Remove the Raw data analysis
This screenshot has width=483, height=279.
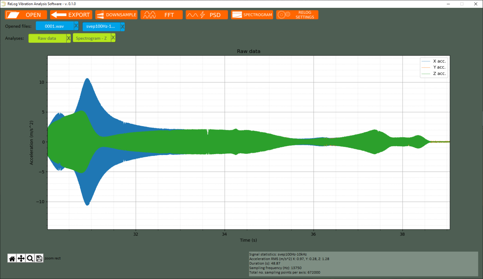click(69, 38)
